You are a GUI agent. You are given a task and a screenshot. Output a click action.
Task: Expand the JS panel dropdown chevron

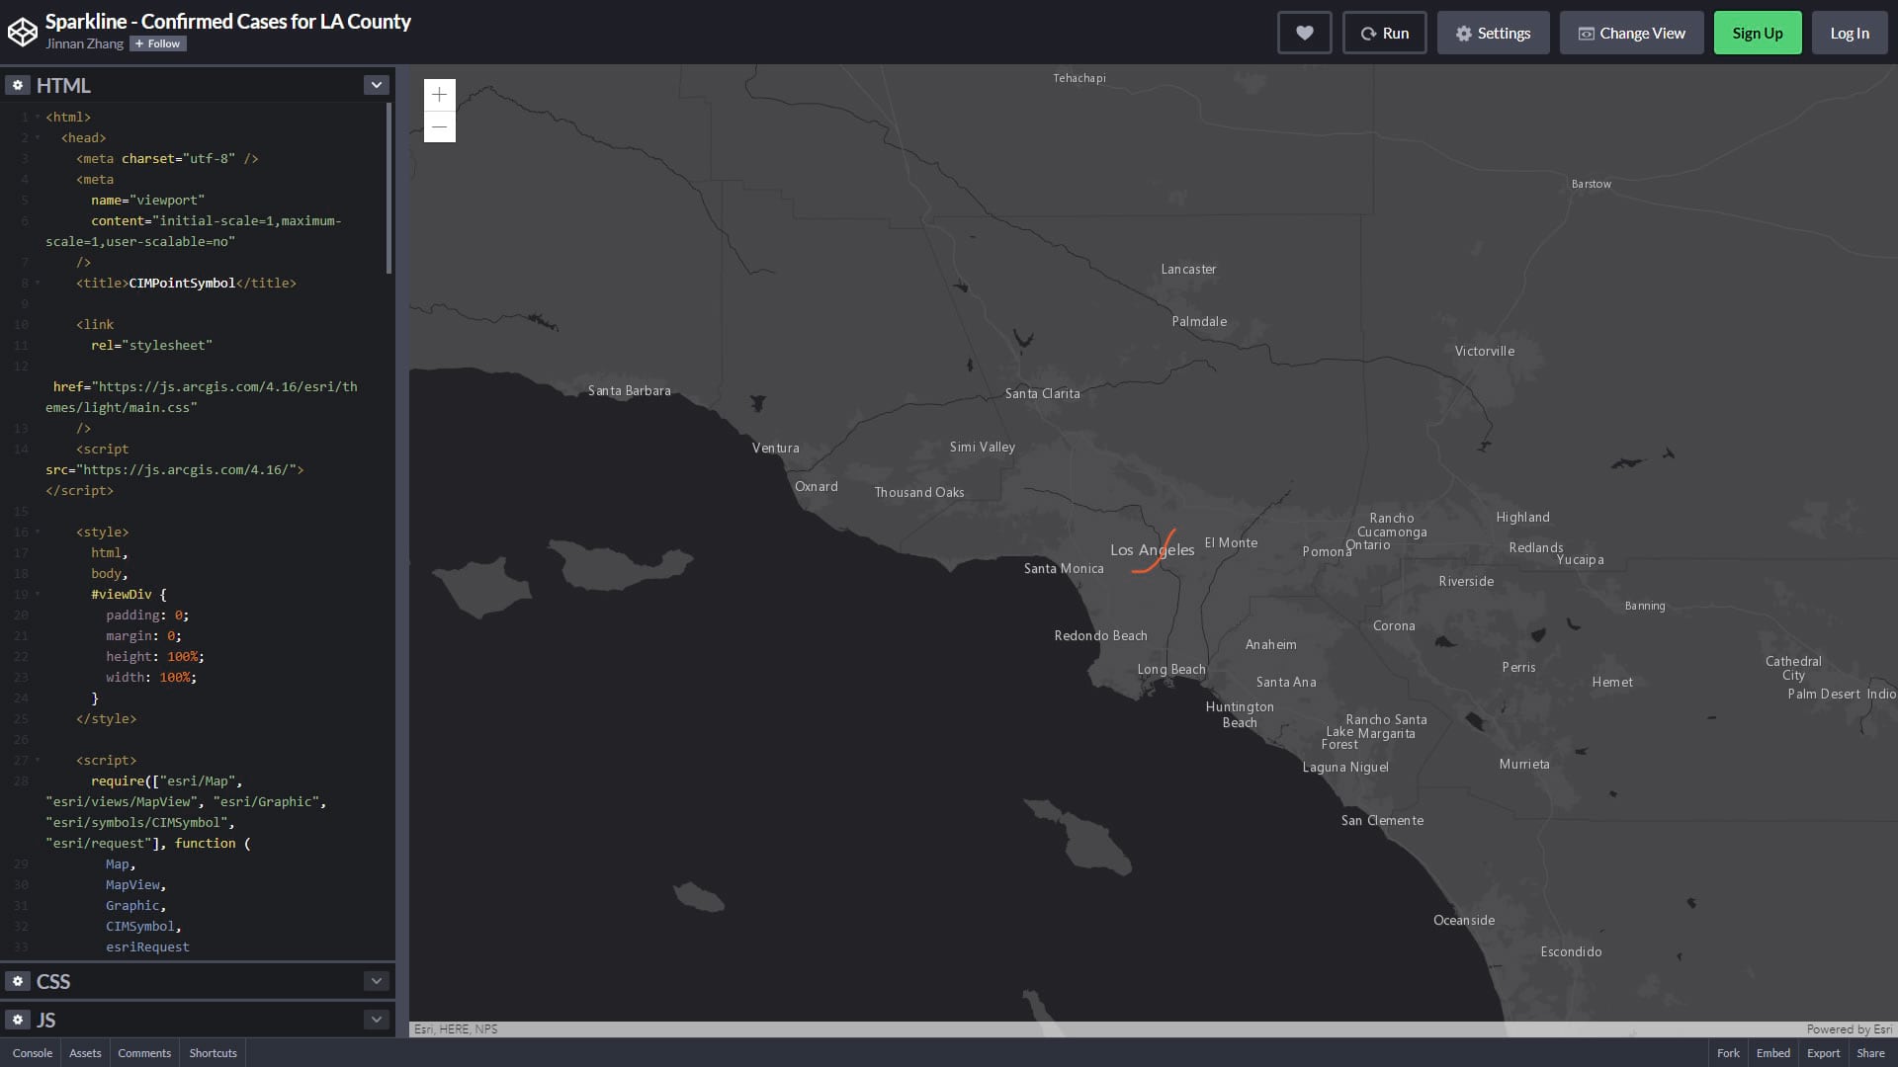(x=376, y=1020)
